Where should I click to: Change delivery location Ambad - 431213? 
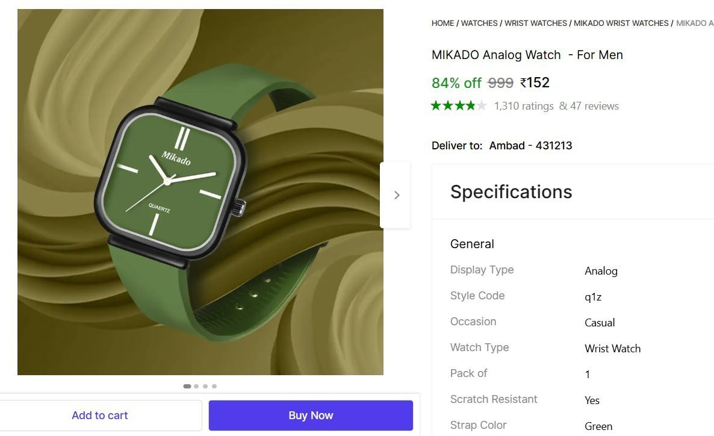(x=530, y=145)
